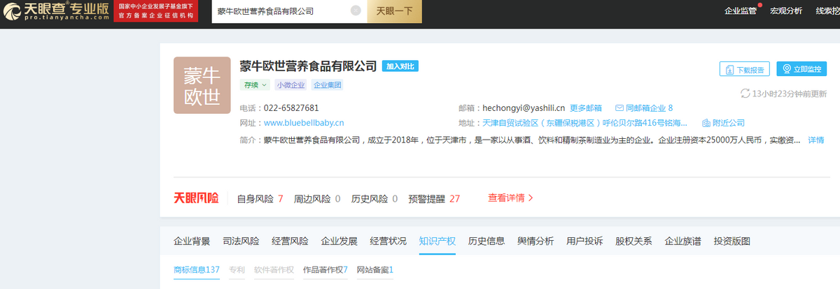Click the 天津自贸试验区 address link
The width and height of the screenshot is (840, 289).
tap(585, 123)
